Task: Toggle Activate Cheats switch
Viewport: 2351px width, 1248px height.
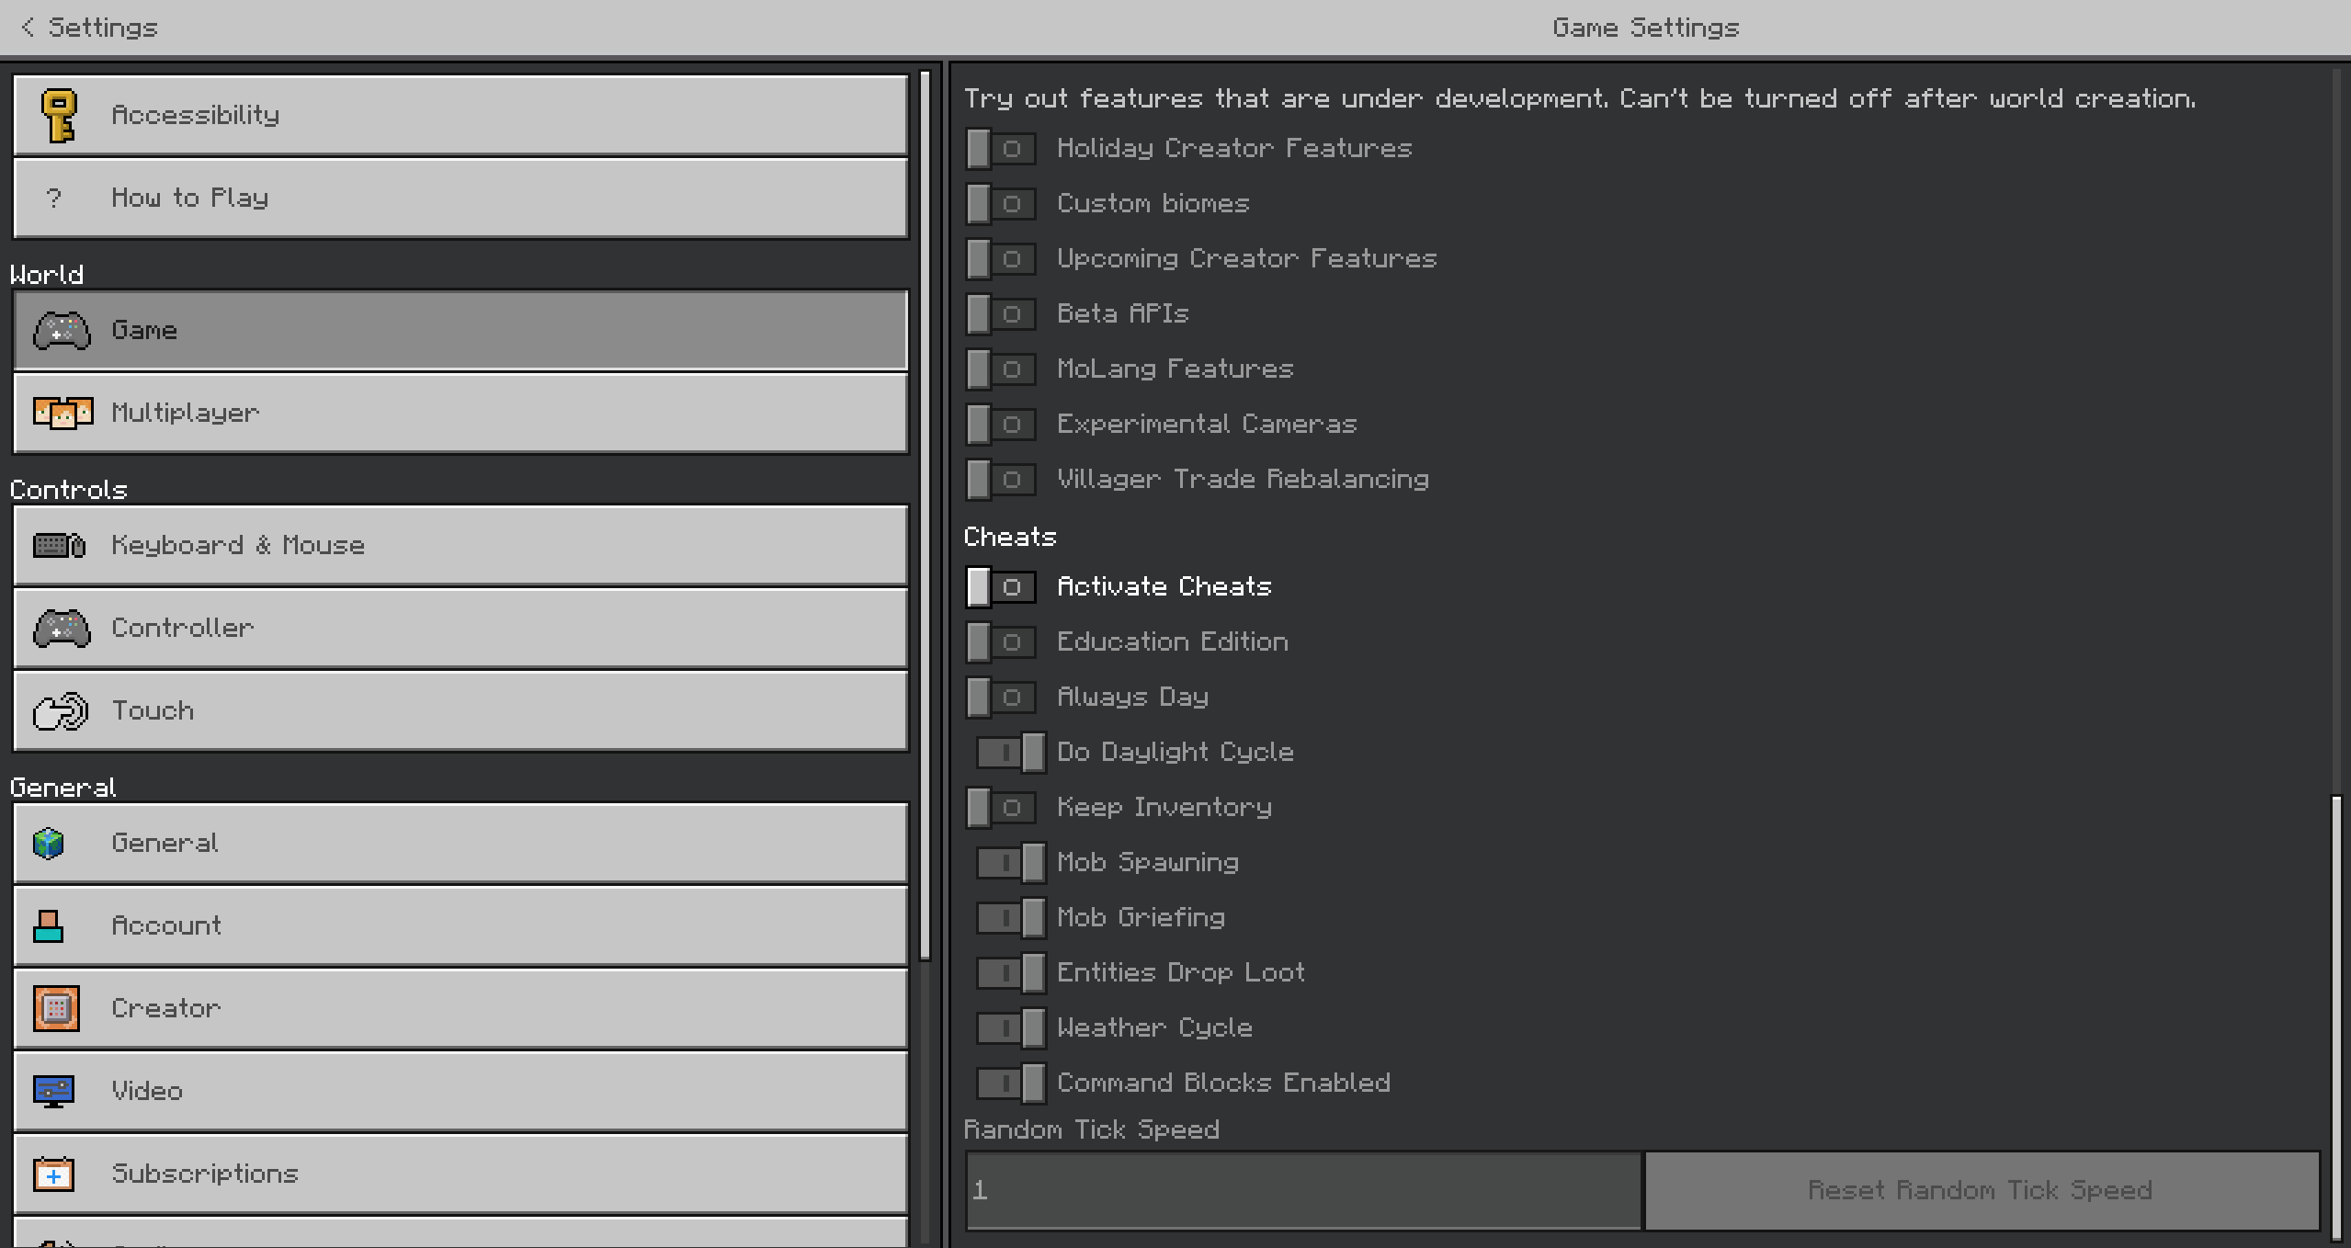Action: tap(1001, 587)
